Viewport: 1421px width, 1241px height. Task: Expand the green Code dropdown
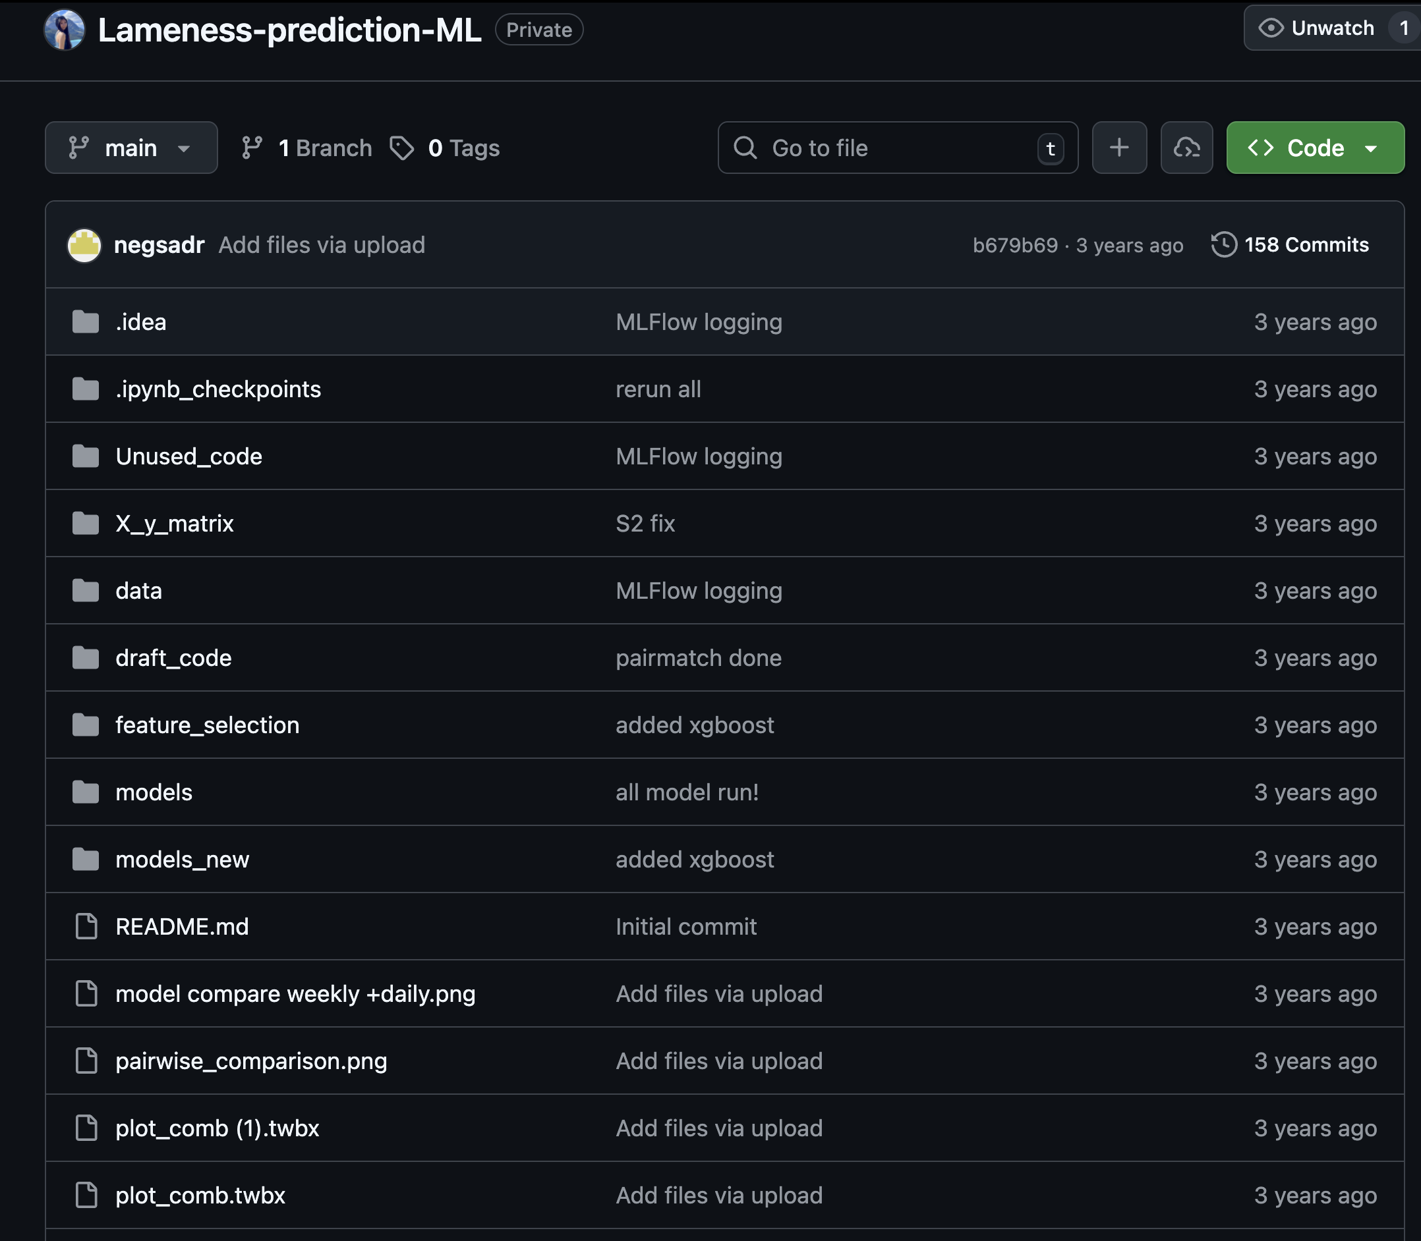[1315, 148]
